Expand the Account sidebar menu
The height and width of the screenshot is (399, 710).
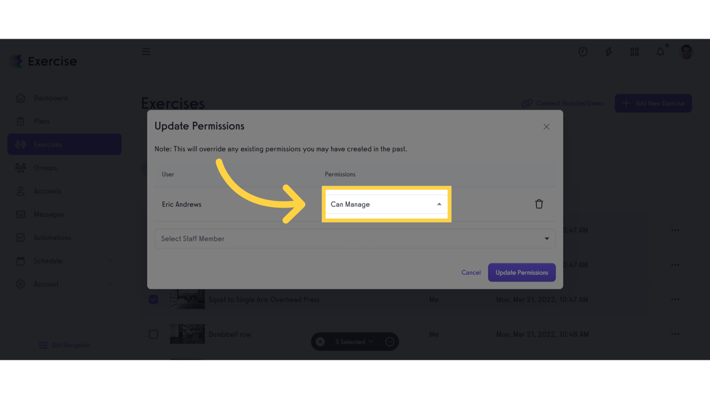47,284
